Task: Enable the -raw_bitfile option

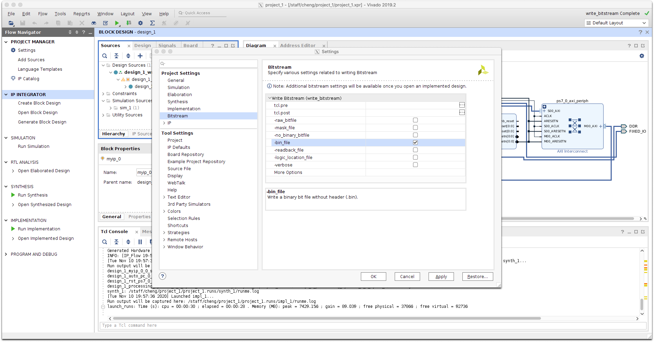Action: point(415,120)
